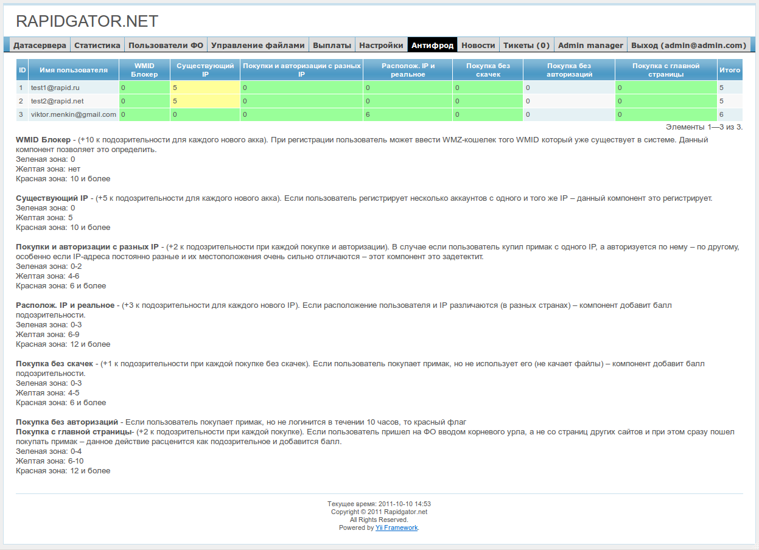Click the Желтая зона: 4-5 line

coord(47,393)
